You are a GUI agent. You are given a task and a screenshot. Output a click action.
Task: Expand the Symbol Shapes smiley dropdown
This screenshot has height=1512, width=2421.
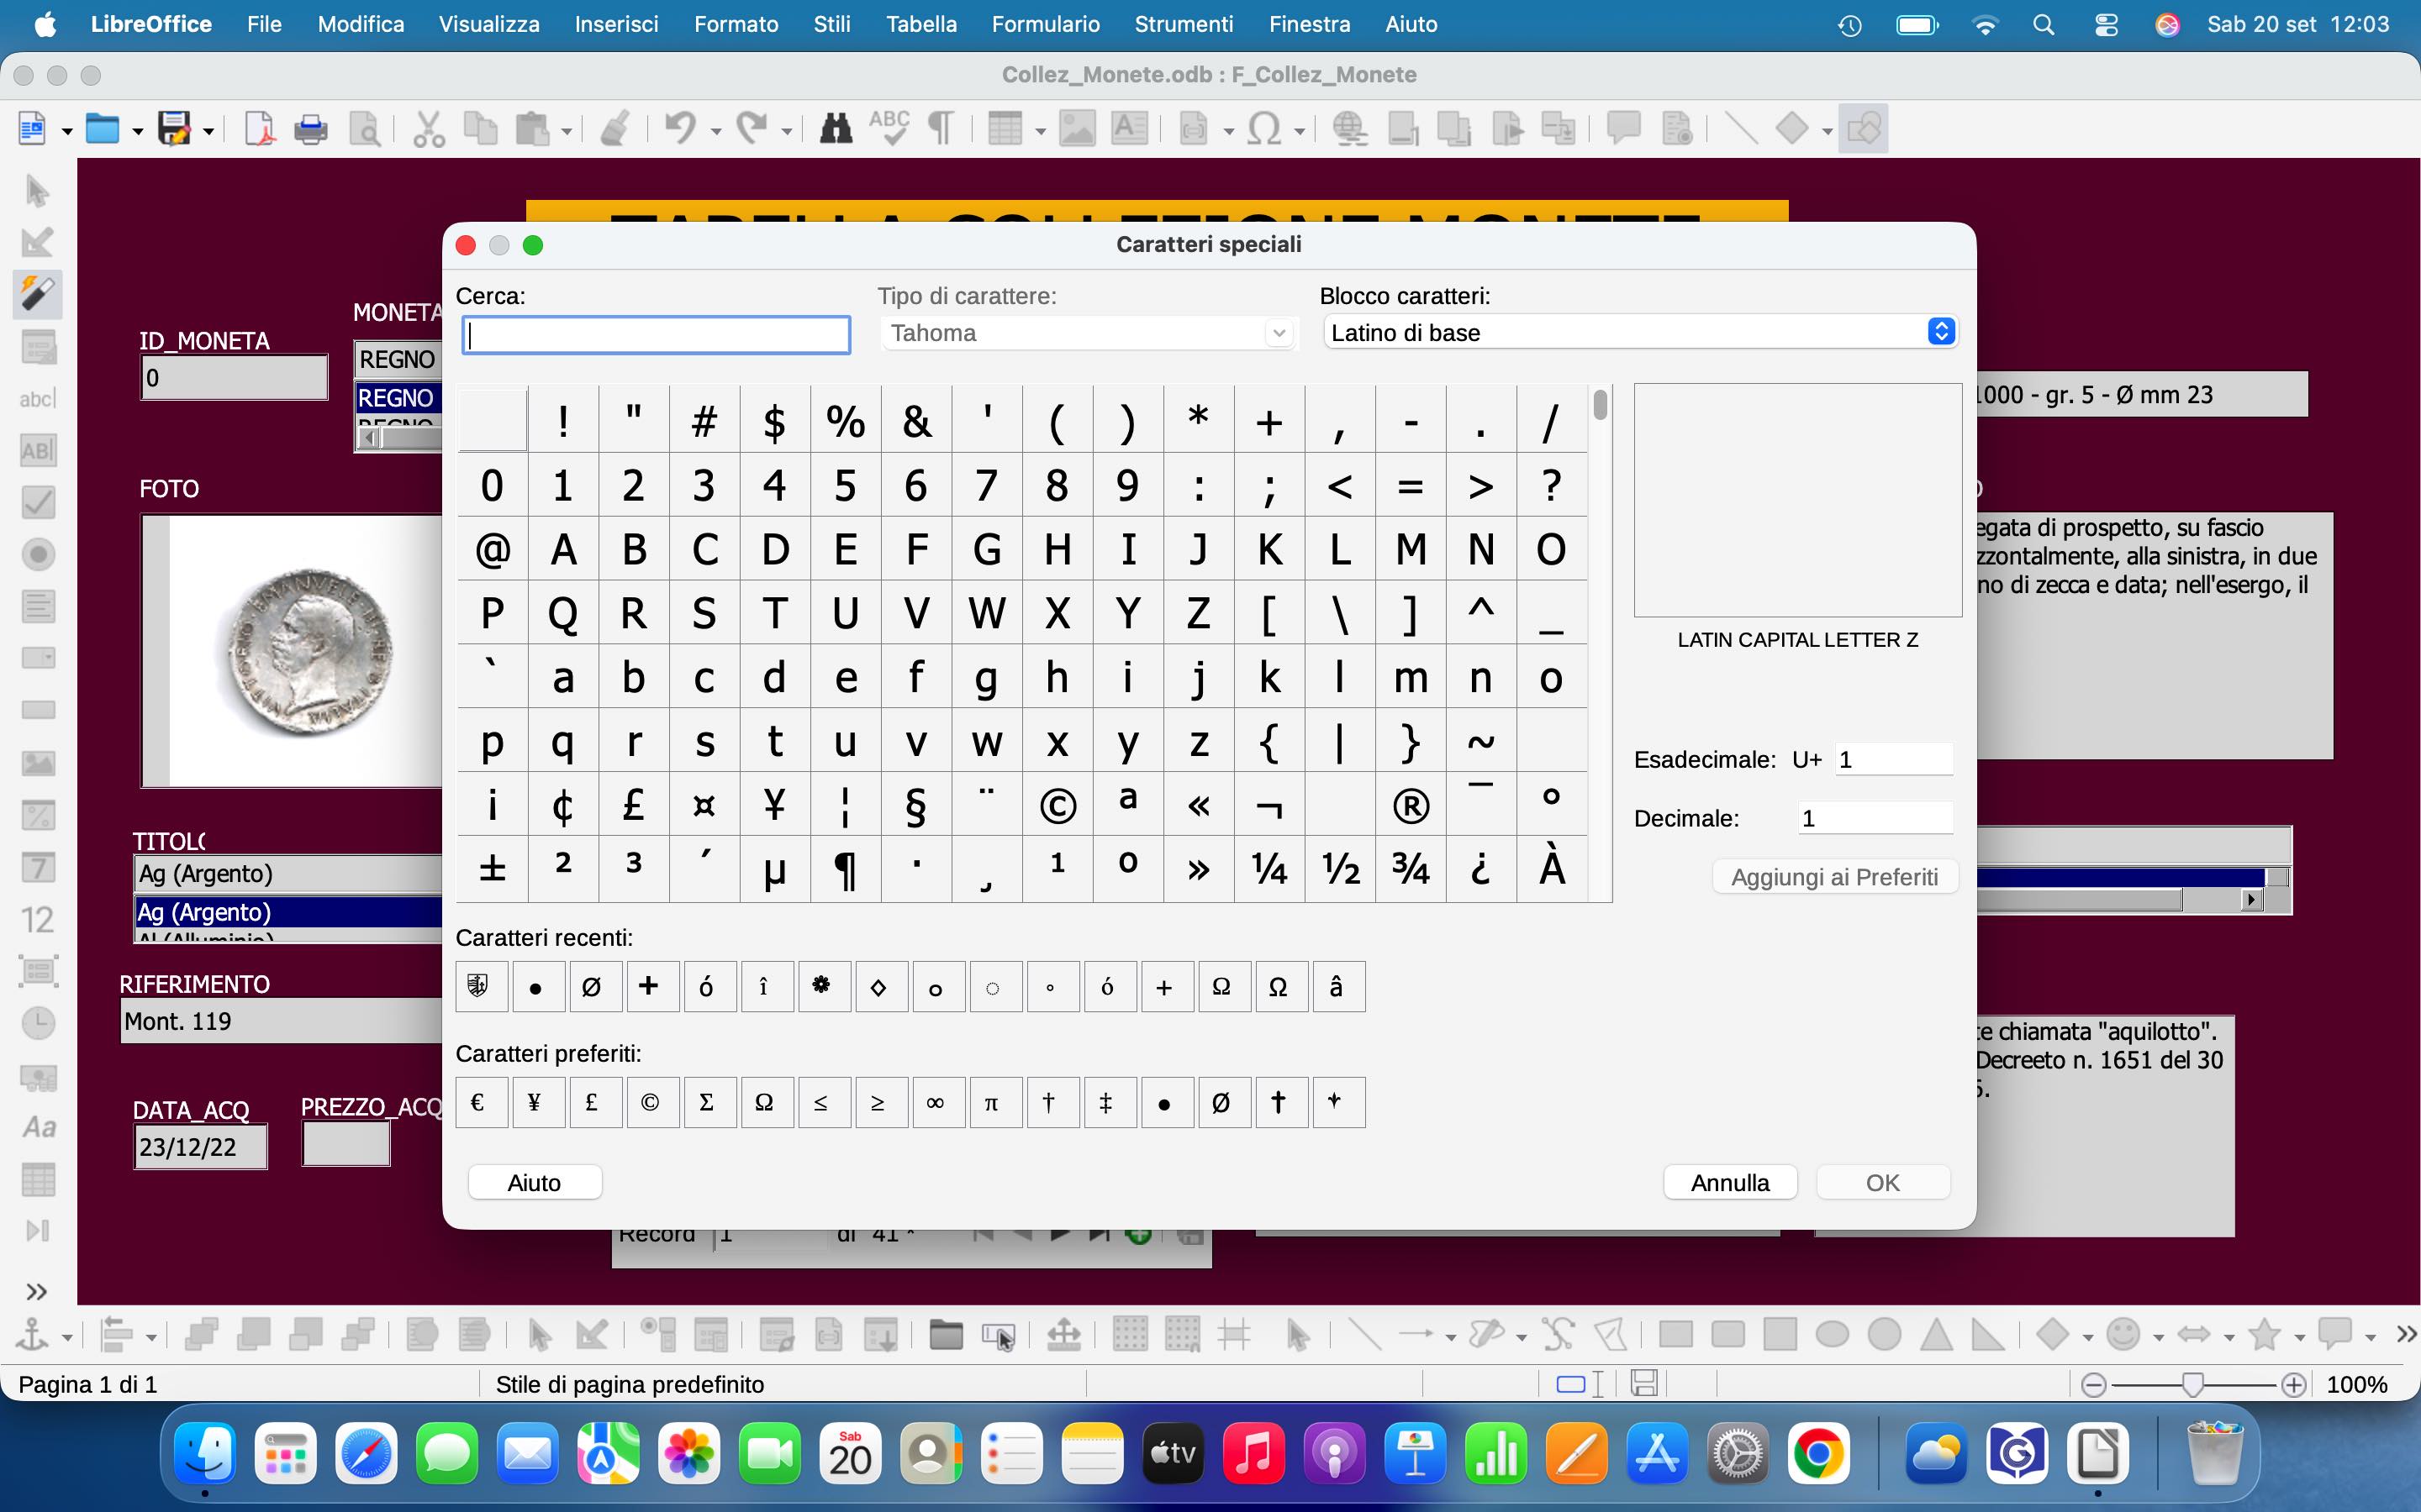[x=2159, y=1337]
